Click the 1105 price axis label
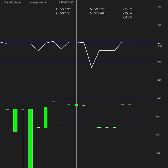Image resolution: width=168 pixels, height=168 pixels. tap(159, 25)
